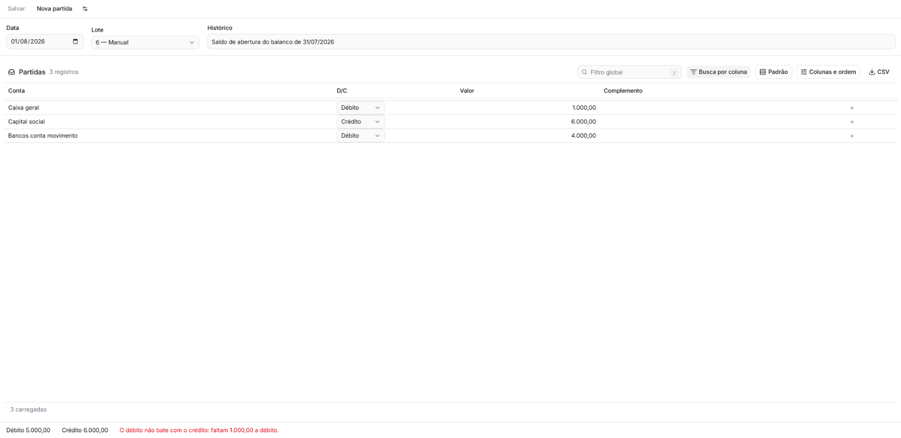
Task: Open the calendar picker in the Data field
Action: (75, 41)
